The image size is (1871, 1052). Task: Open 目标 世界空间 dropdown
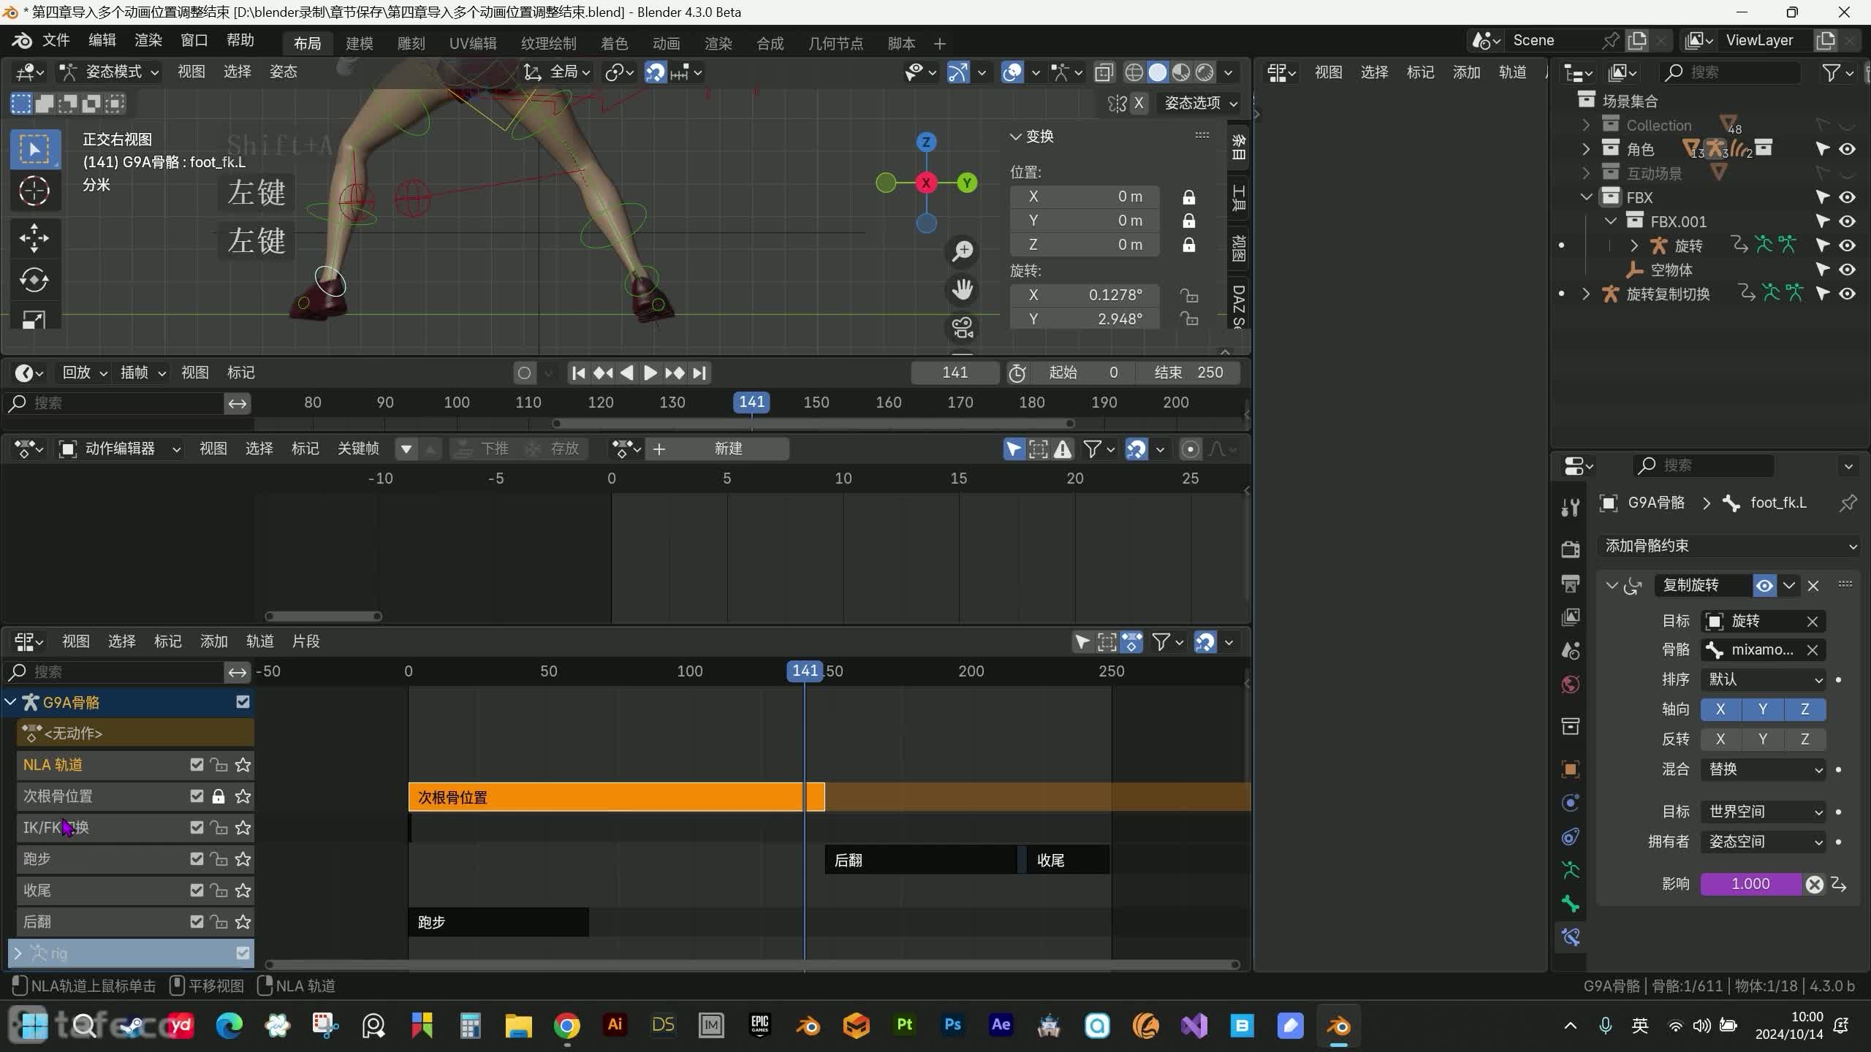1763,812
